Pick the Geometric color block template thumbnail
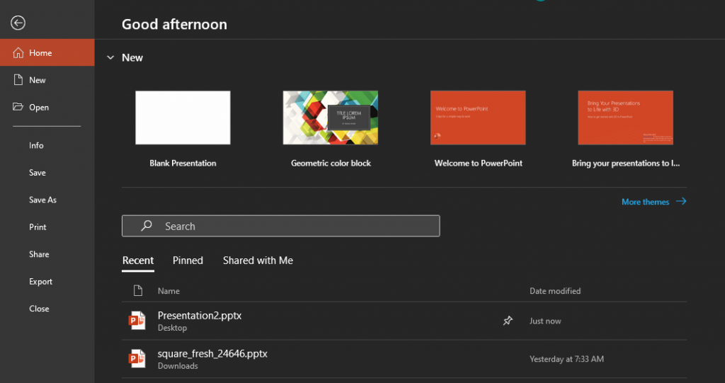The height and width of the screenshot is (383, 725). [x=331, y=118]
